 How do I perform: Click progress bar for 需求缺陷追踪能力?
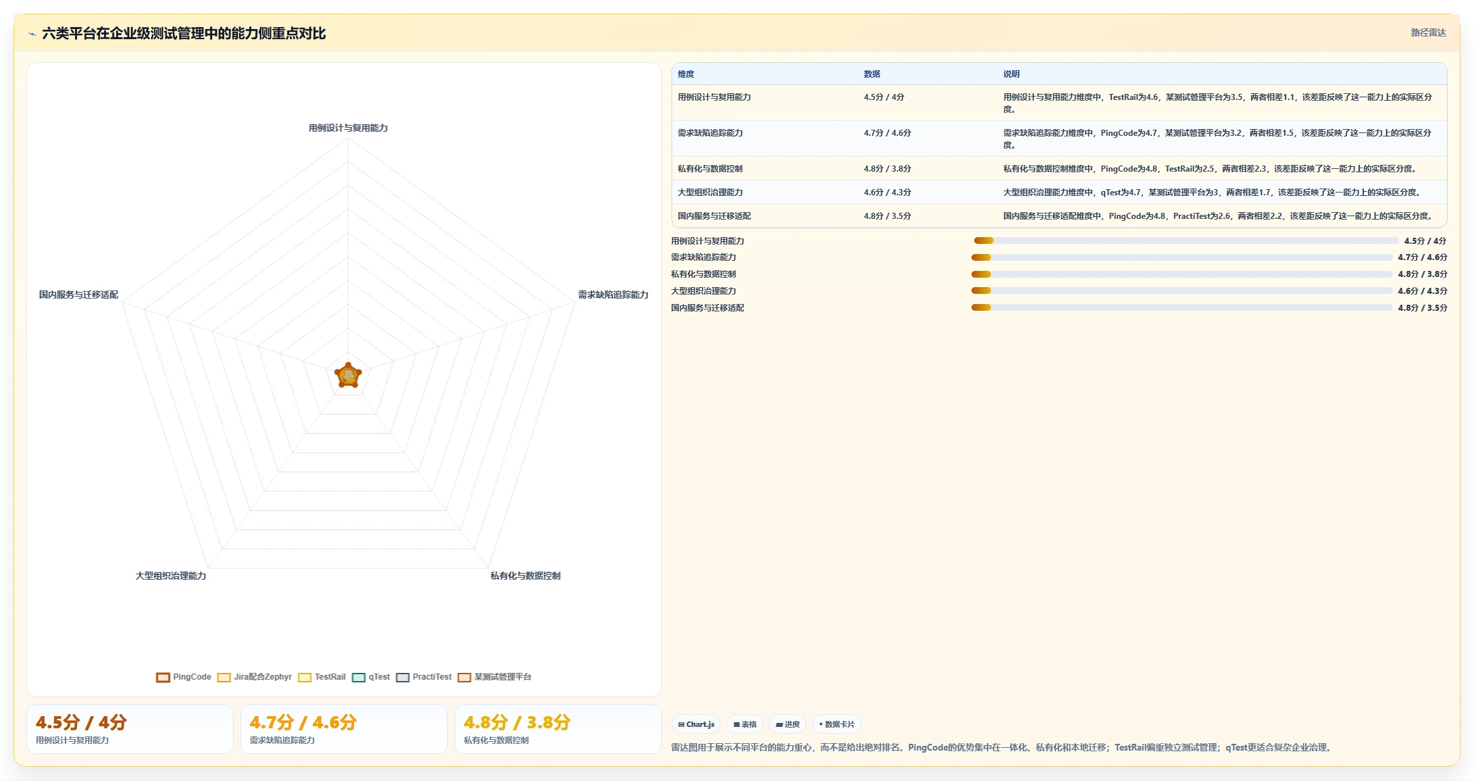tap(1182, 257)
